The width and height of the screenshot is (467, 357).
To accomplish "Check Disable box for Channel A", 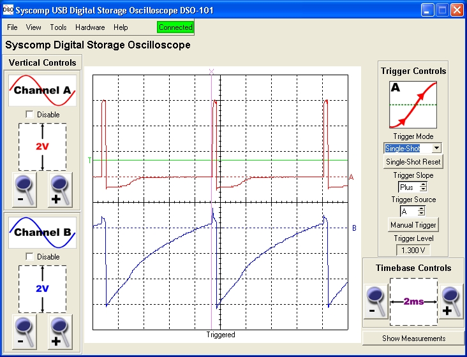I will click(x=29, y=115).
